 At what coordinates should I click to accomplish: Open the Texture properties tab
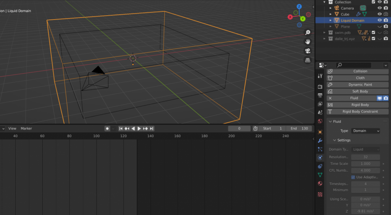click(x=320, y=194)
